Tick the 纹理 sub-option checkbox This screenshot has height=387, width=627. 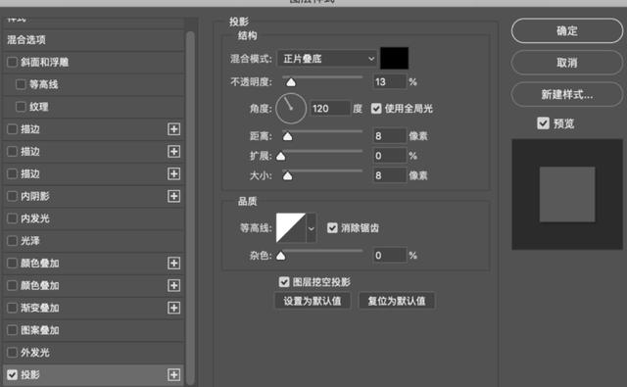(x=21, y=107)
